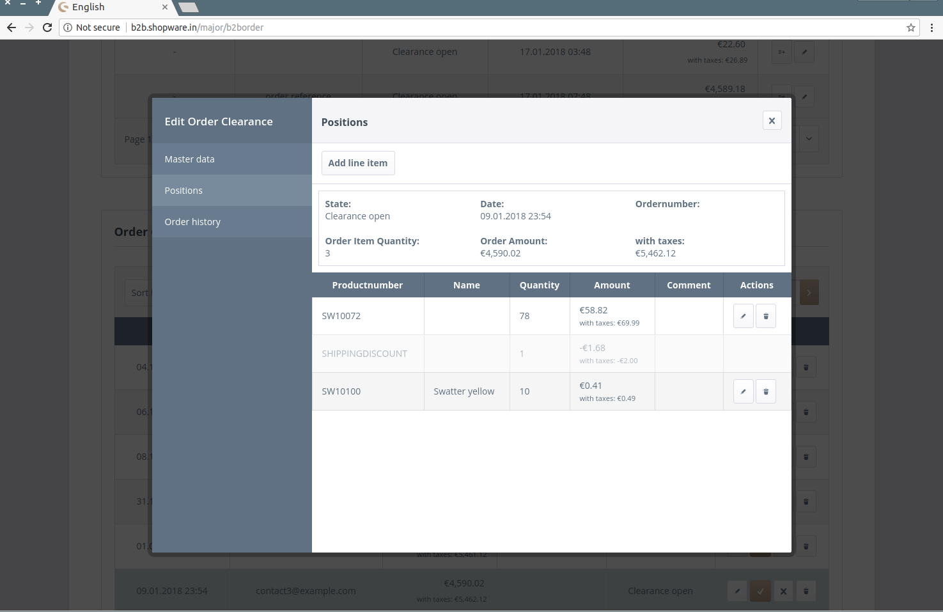Edit the SW10100 Swatter yellow item

(743, 391)
